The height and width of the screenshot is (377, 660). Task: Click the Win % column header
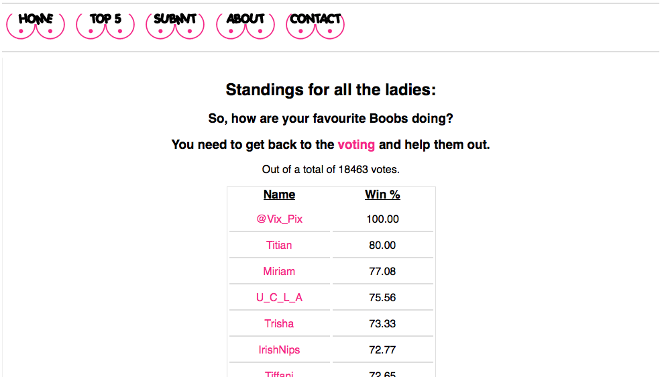[x=382, y=195]
